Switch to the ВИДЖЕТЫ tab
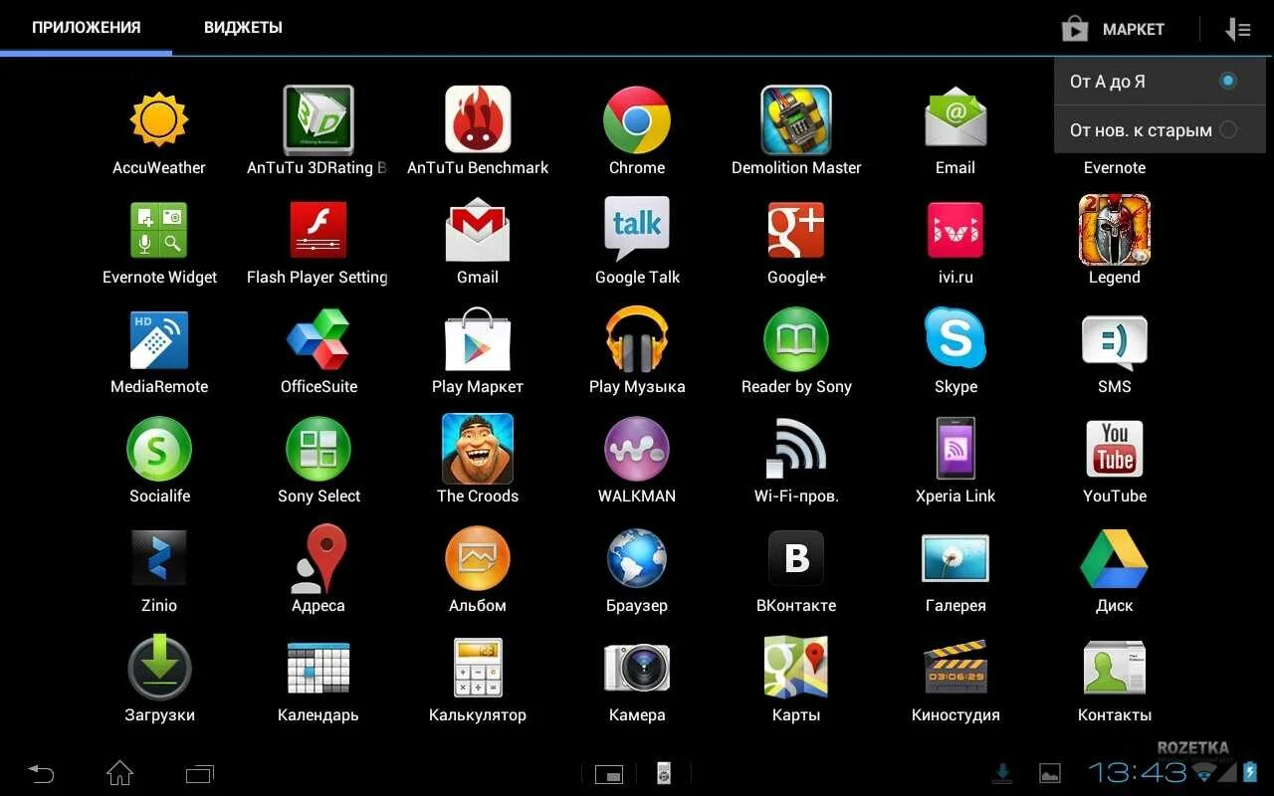1274x796 pixels. 243,28
